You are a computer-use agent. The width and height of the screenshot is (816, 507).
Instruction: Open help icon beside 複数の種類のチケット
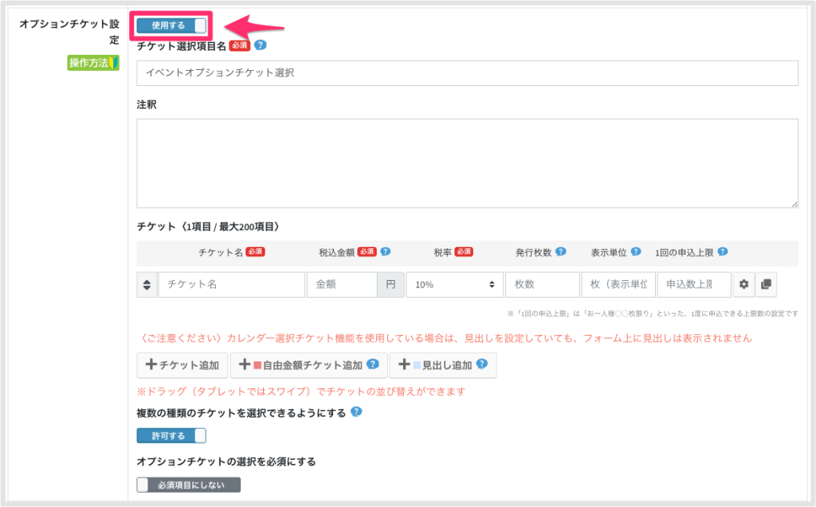(x=356, y=411)
